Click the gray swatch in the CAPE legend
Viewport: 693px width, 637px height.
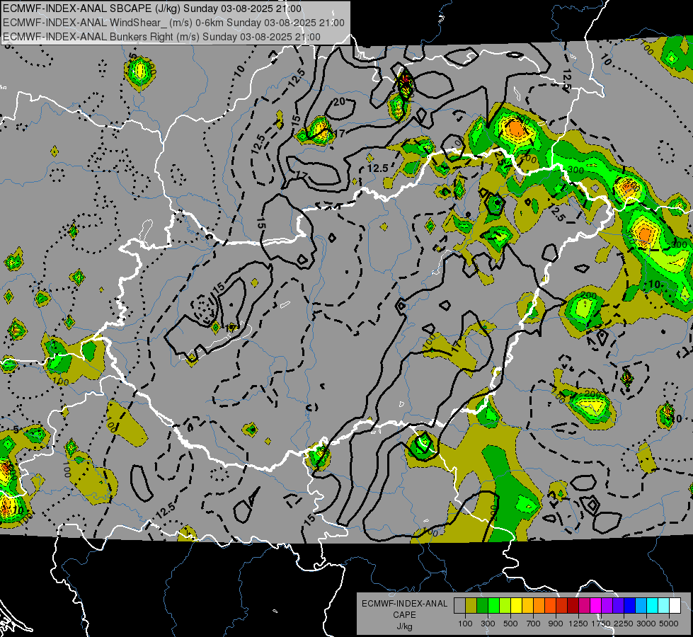459,606
